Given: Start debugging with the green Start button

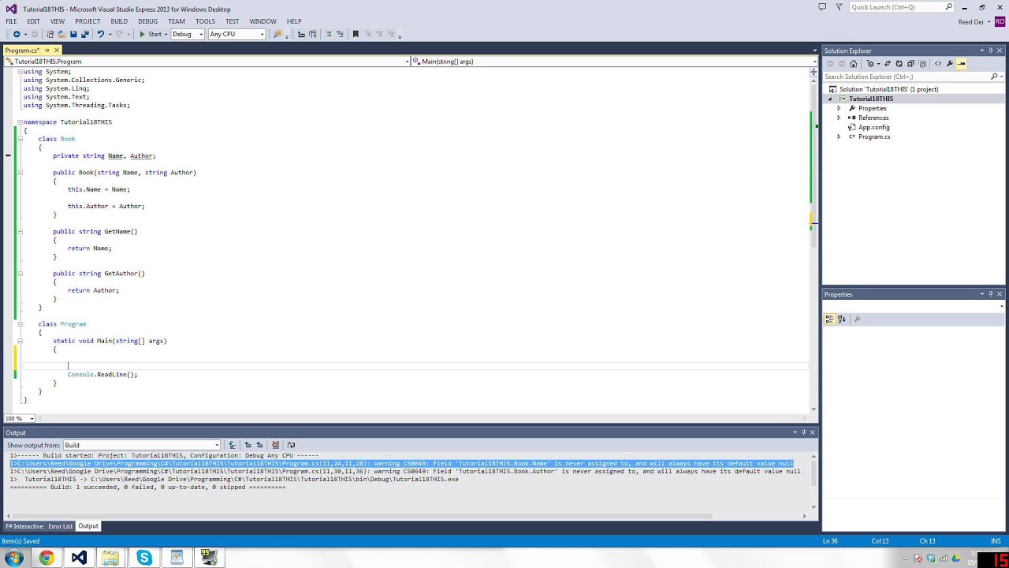Looking at the screenshot, I should click(151, 34).
